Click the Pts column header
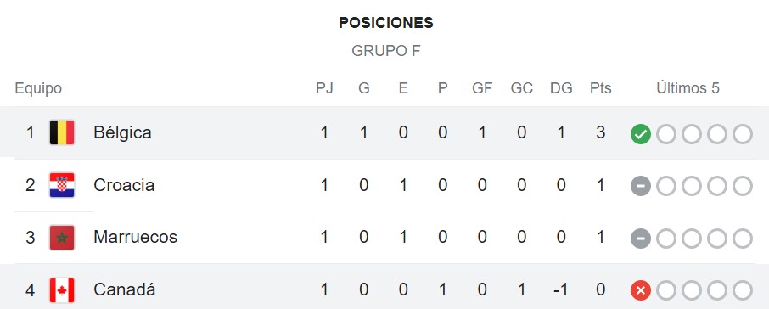 click(601, 88)
